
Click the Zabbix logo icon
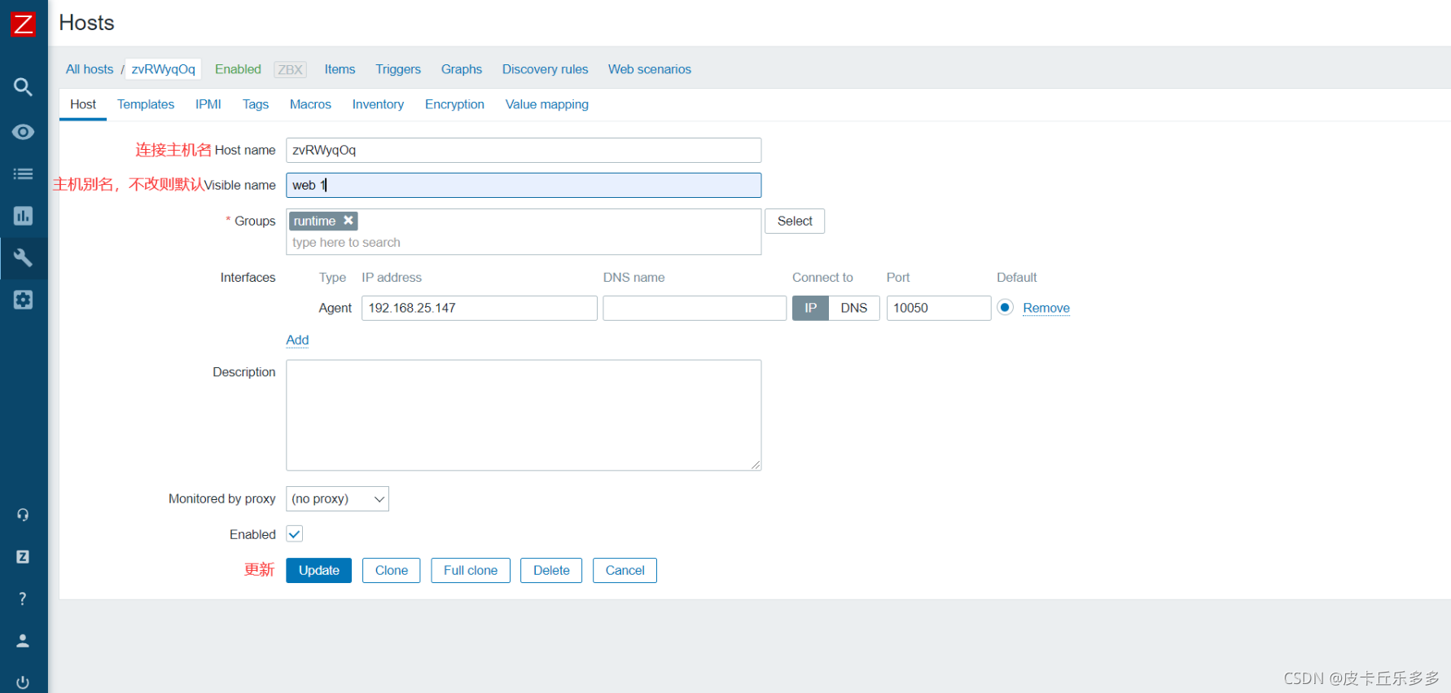[23, 24]
